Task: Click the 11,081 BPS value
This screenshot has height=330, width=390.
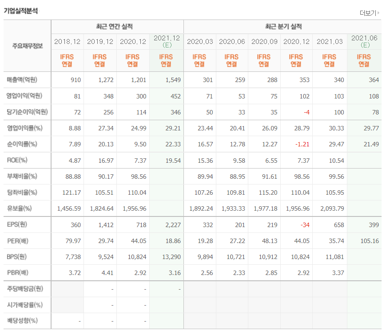Action: [335, 257]
